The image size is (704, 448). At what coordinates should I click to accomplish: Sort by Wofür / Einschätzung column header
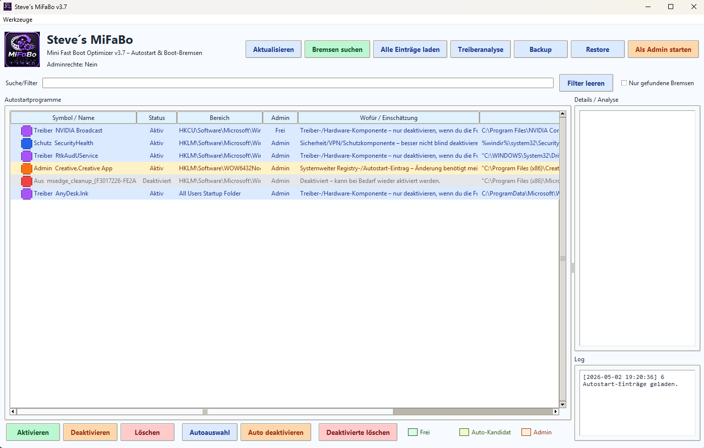tap(389, 118)
